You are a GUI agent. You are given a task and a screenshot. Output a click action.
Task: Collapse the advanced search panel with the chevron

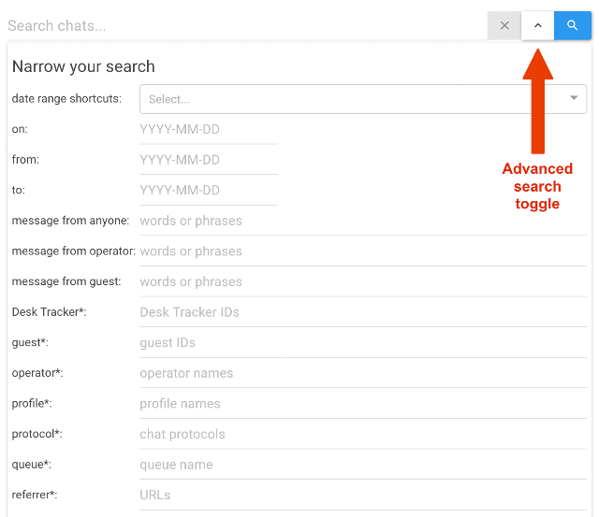tap(537, 25)
